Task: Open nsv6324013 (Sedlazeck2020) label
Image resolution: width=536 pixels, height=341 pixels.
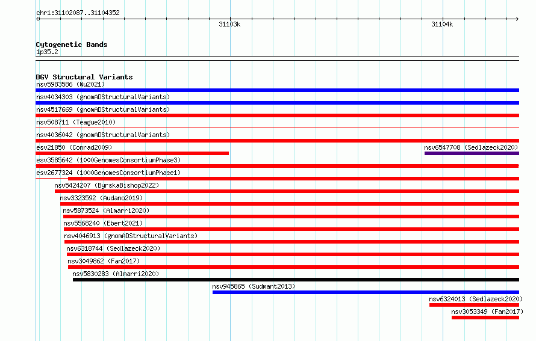Action: click(x=476, y=299)
